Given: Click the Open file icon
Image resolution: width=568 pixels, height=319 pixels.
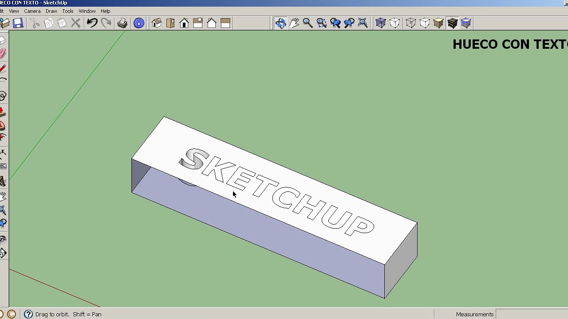Looking at the screenshot, I should coord(4,23).
